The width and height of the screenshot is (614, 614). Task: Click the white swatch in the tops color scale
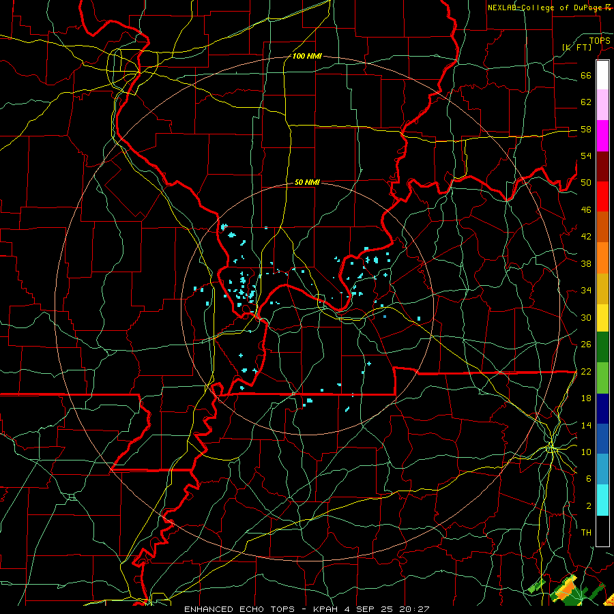click(x=602, y=75)
